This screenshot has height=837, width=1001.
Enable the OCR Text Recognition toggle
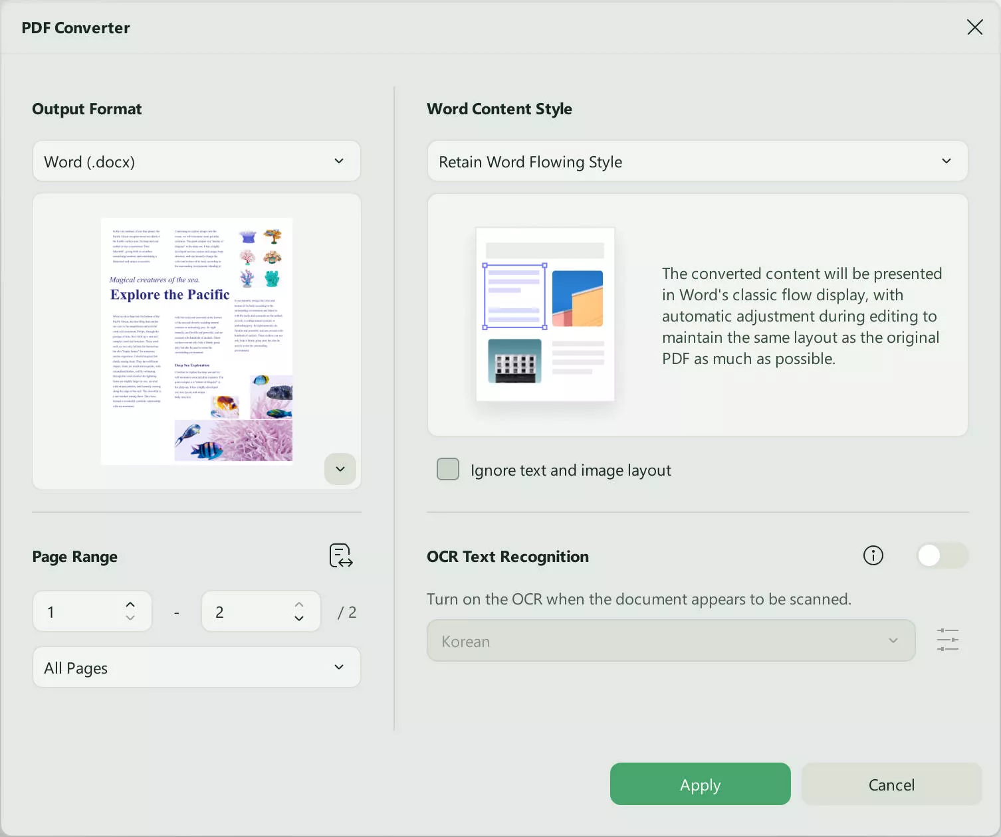pos(941,555)
